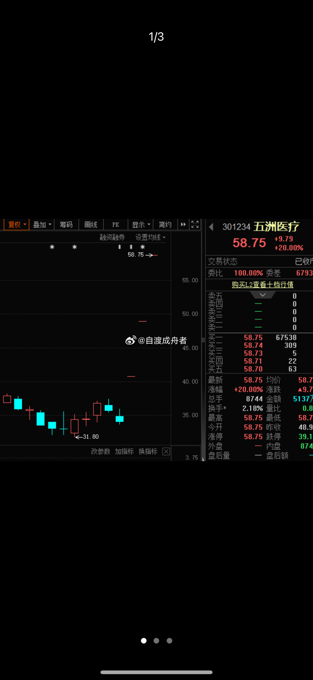Switch to 简约 view mode
313x680 pixels.
tap(165, 225)
